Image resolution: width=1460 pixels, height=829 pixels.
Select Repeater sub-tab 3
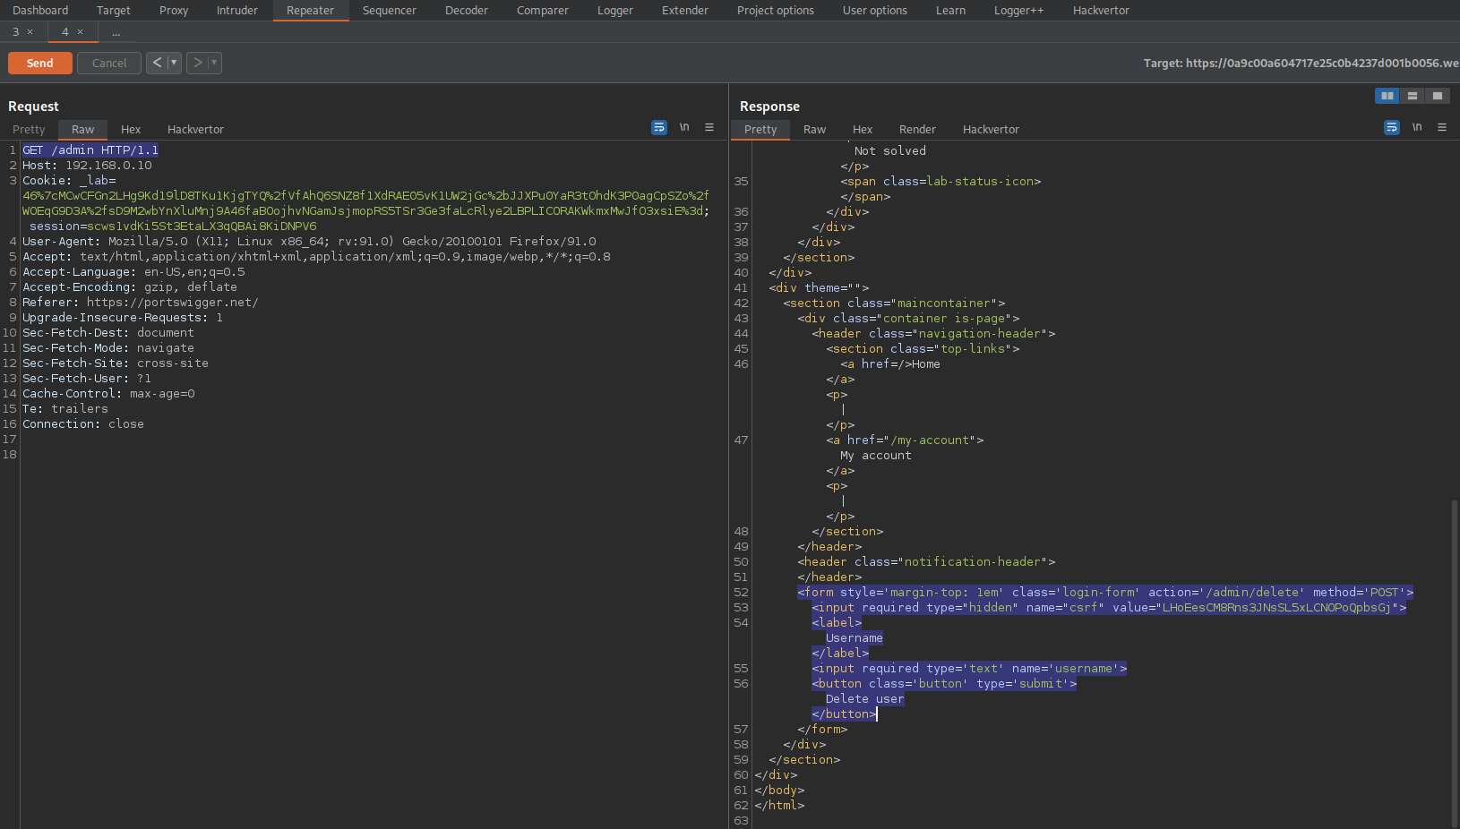15,32
